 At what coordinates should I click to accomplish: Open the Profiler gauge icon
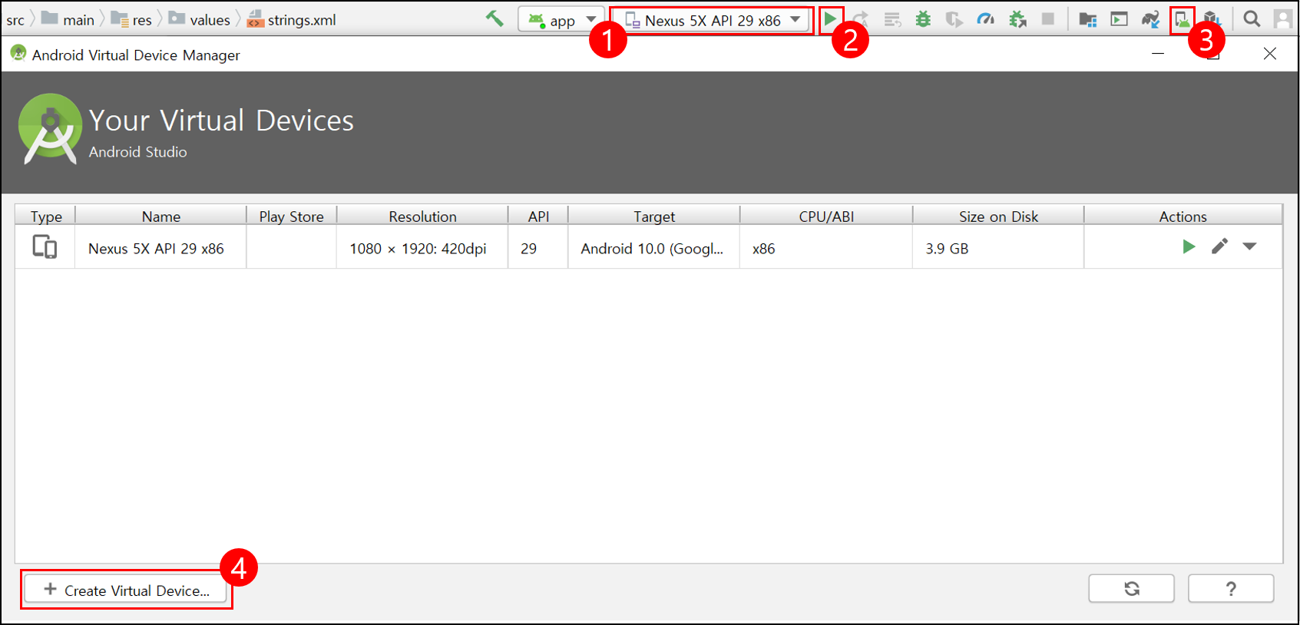[x=985, y=19]
